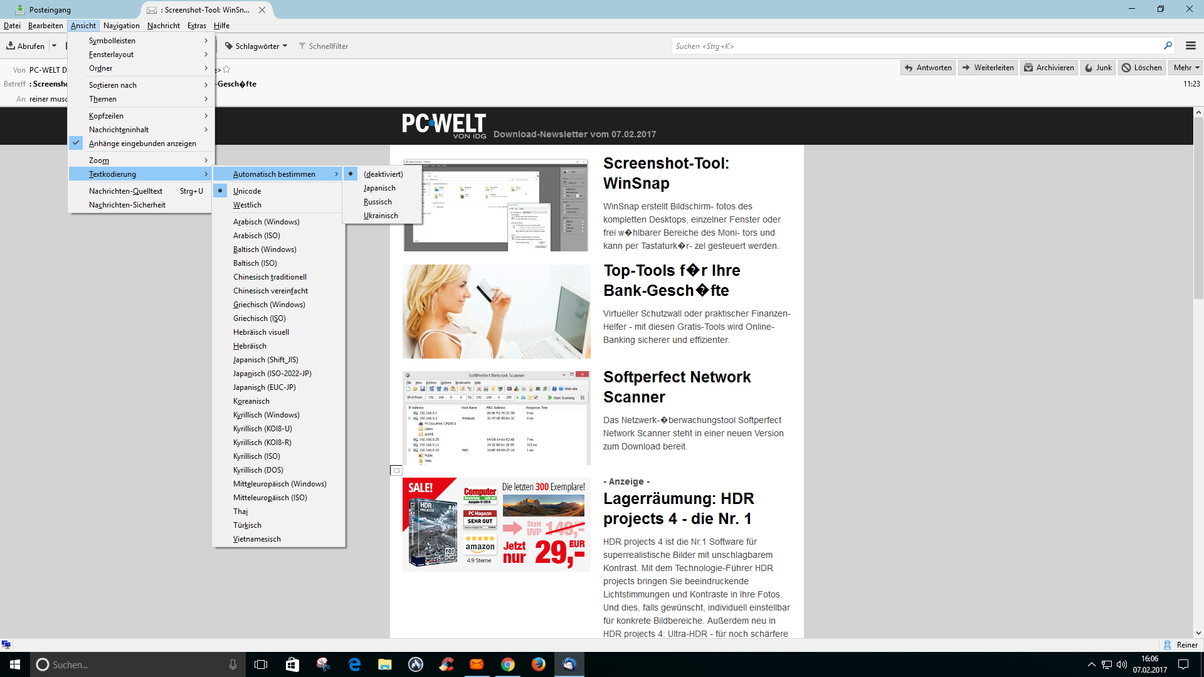Viewport: 1204px width, 677px height.
Task: Select the Westlich text encoding
Action: [x=247, y=205]
